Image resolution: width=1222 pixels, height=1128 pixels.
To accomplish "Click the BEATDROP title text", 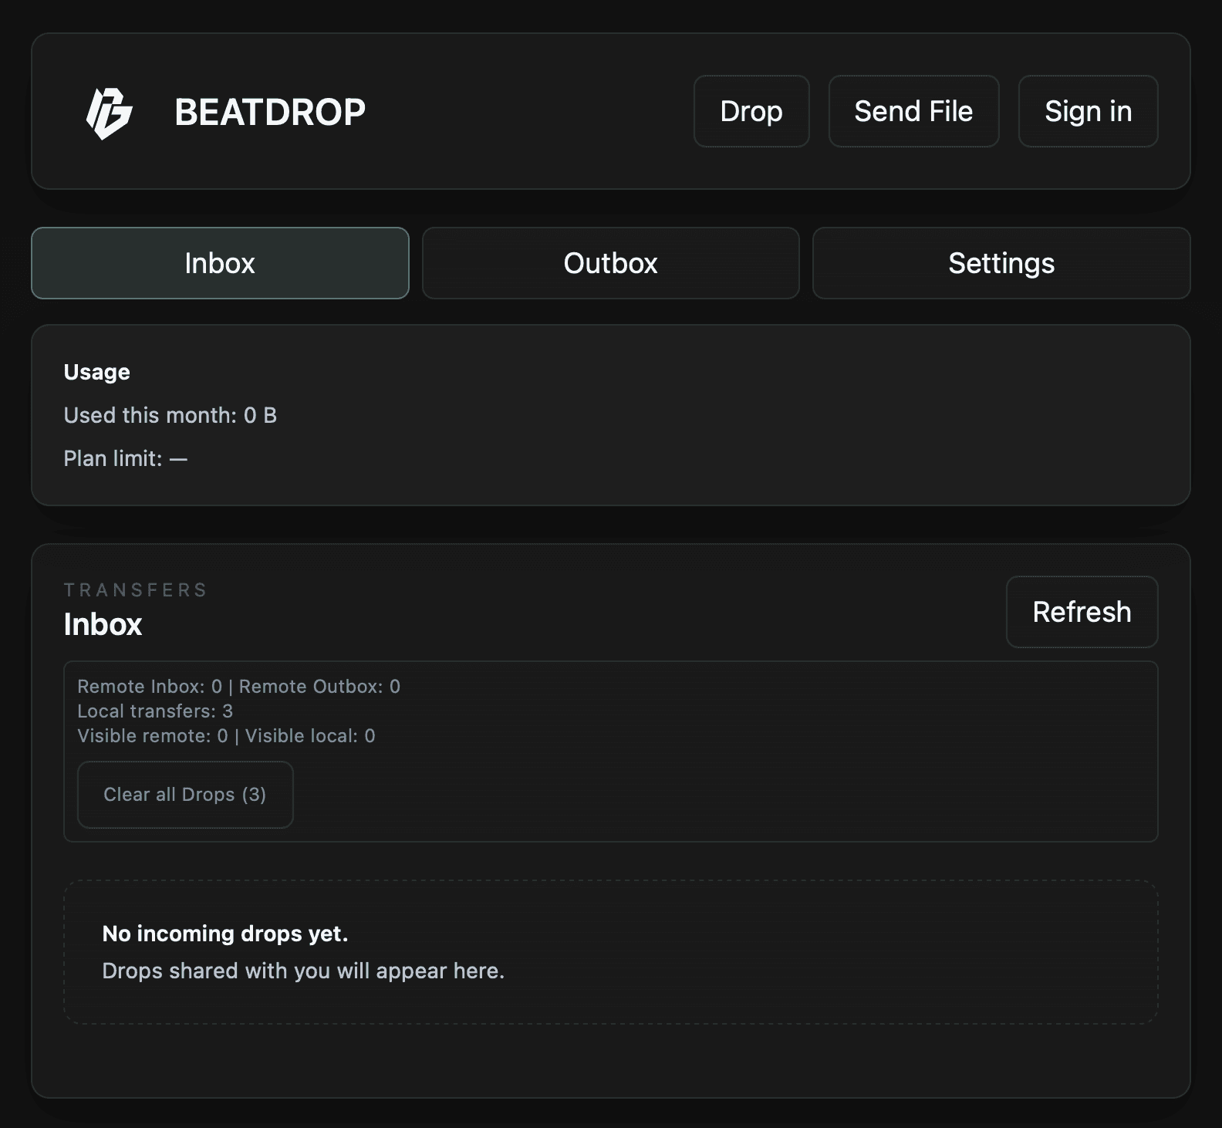I will pos(270,112).
